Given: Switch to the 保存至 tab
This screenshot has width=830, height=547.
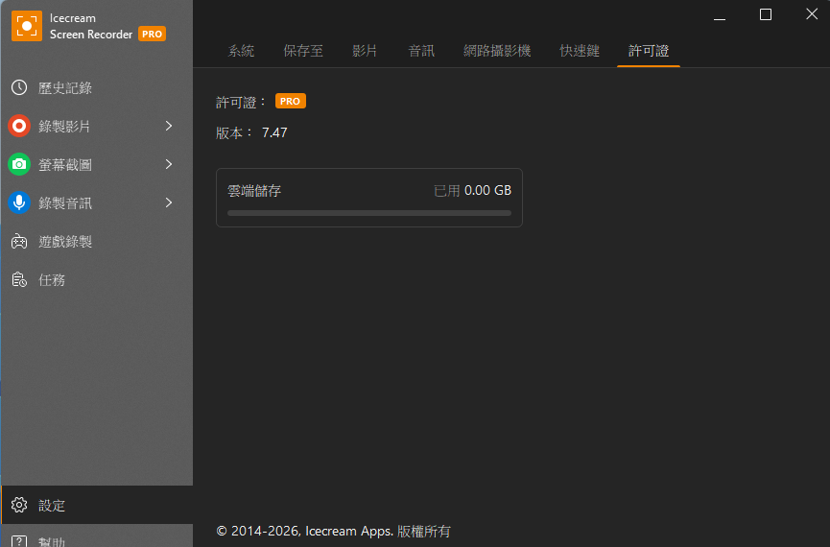Looking at the screenshot, I should point(303,51).
